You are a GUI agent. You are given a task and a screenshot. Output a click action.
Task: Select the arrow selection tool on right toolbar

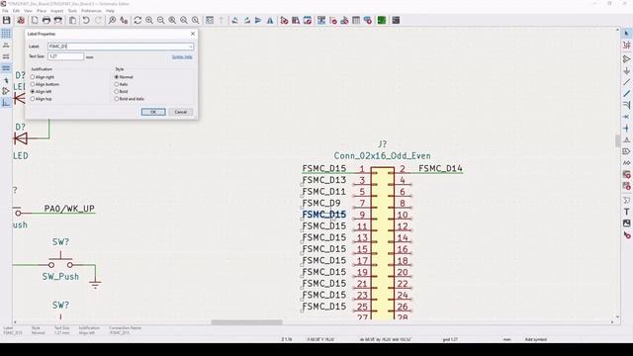coord(626,34)
